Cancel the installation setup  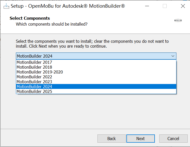click(173, 139)
